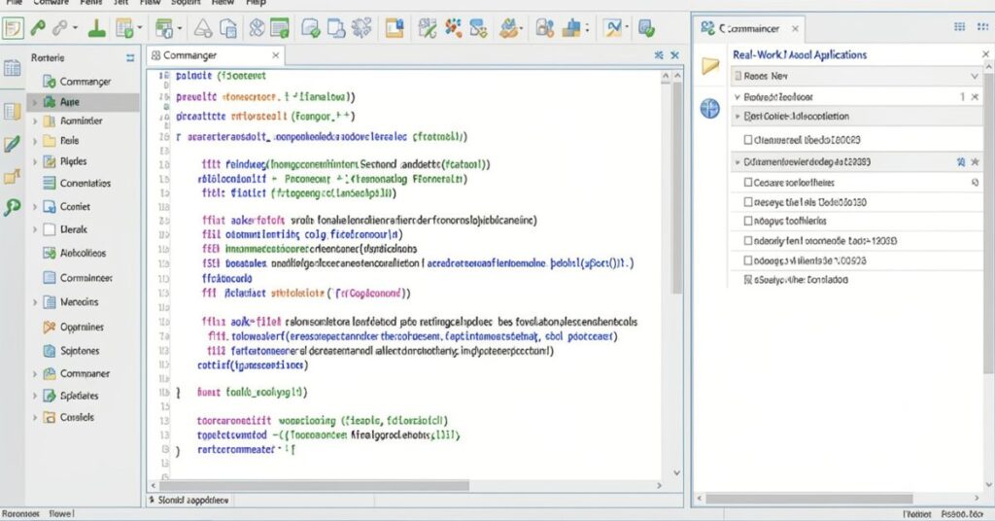995x521 pixels.
Task: Click the grid view icon beside Commaincer tab
Action: [959, 26]
